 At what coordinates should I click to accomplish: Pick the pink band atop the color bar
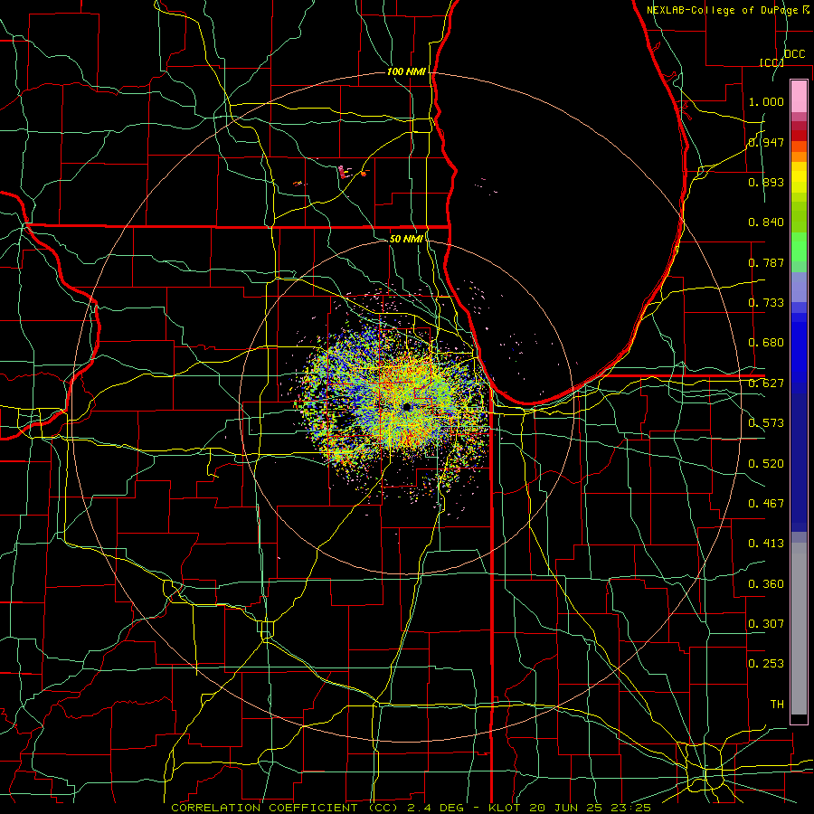pos(799,97)
